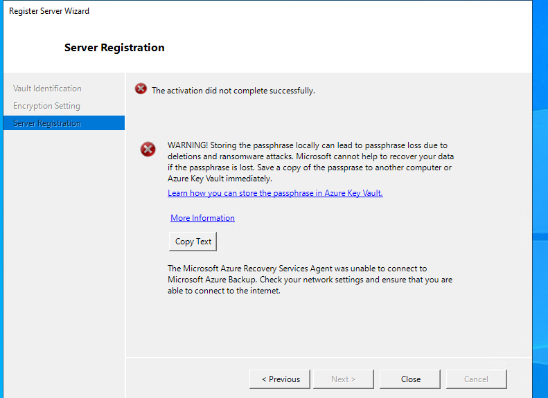Open the More Information link
This screenshot has width=548, height=398.
202,218
